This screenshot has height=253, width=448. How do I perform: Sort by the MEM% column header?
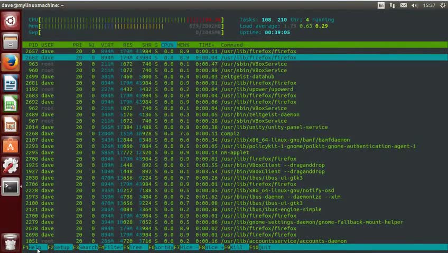pos(183,45)
